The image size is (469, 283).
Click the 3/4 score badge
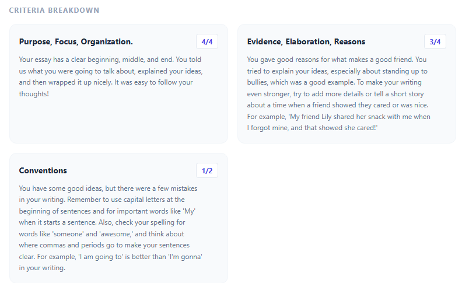tap(435, 41)
